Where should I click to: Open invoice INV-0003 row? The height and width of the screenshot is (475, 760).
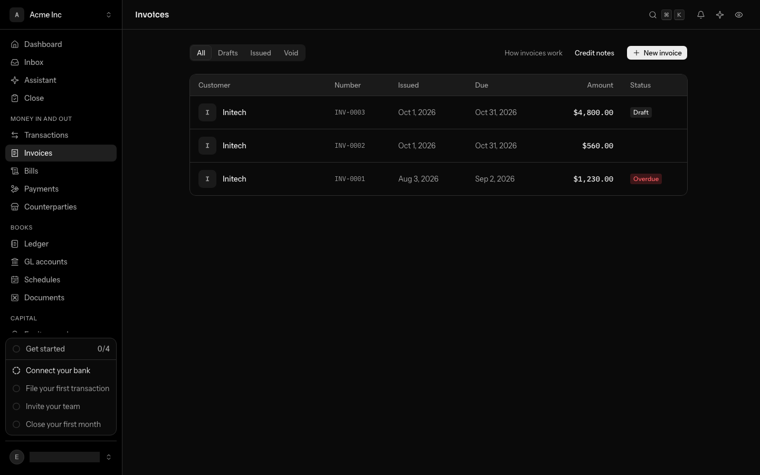pos(439,112)
